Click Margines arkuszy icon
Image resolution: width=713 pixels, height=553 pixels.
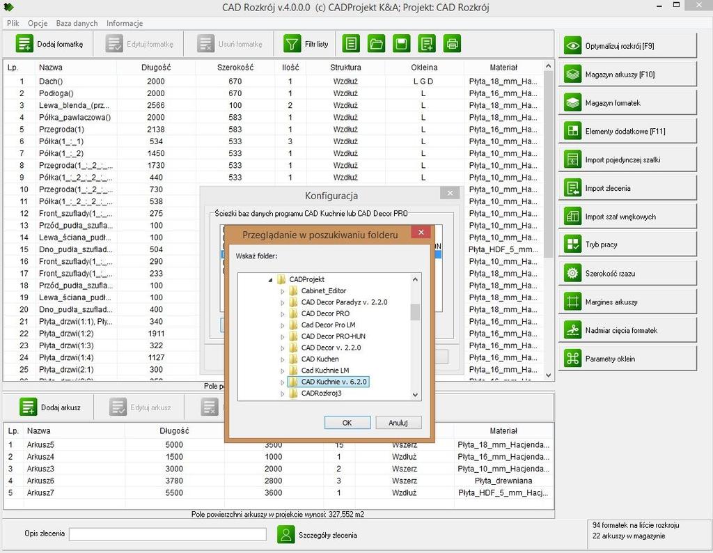coord(572,302)
